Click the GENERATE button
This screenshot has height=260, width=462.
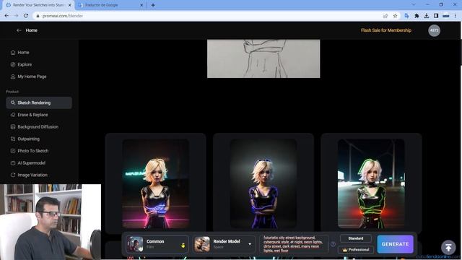click(x=395, y=244)
